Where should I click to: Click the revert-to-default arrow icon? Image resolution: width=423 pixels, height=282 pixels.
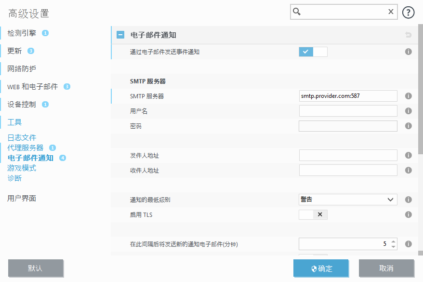point(408,34)
